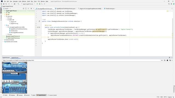
Task: Toggle Structure tool window on left stripe
Action: (1, 17)
